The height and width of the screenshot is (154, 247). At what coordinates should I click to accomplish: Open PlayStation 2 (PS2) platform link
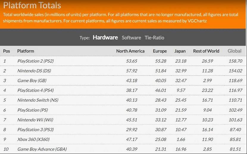pyautogui.click(x=36, y=61)
